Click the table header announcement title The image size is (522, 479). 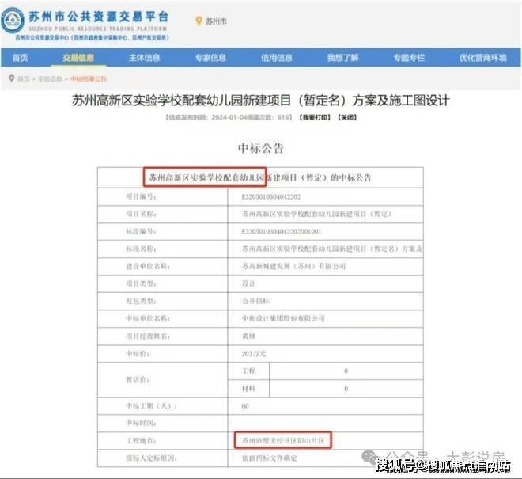pos(260,177)
